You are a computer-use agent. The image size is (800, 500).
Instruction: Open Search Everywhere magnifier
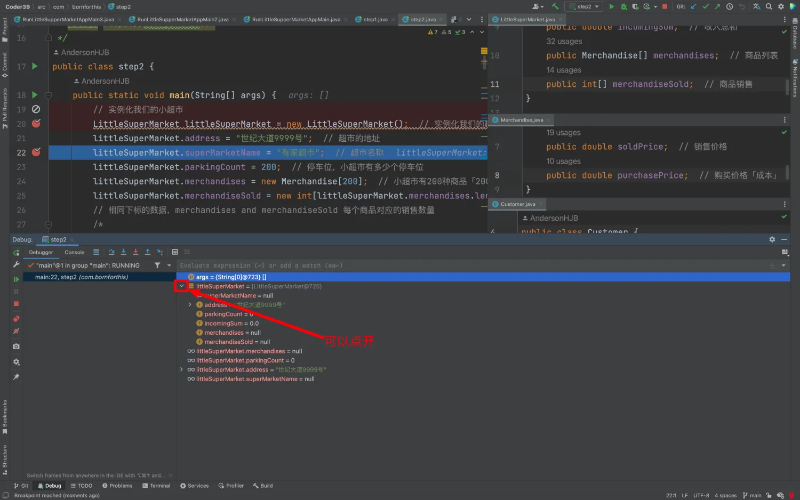769,6
